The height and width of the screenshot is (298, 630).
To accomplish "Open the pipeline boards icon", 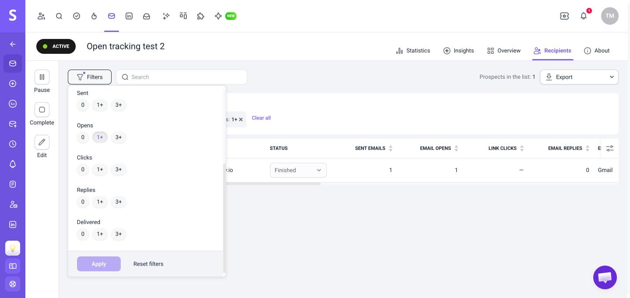I will pyautogui.click(x=183, y=16).
